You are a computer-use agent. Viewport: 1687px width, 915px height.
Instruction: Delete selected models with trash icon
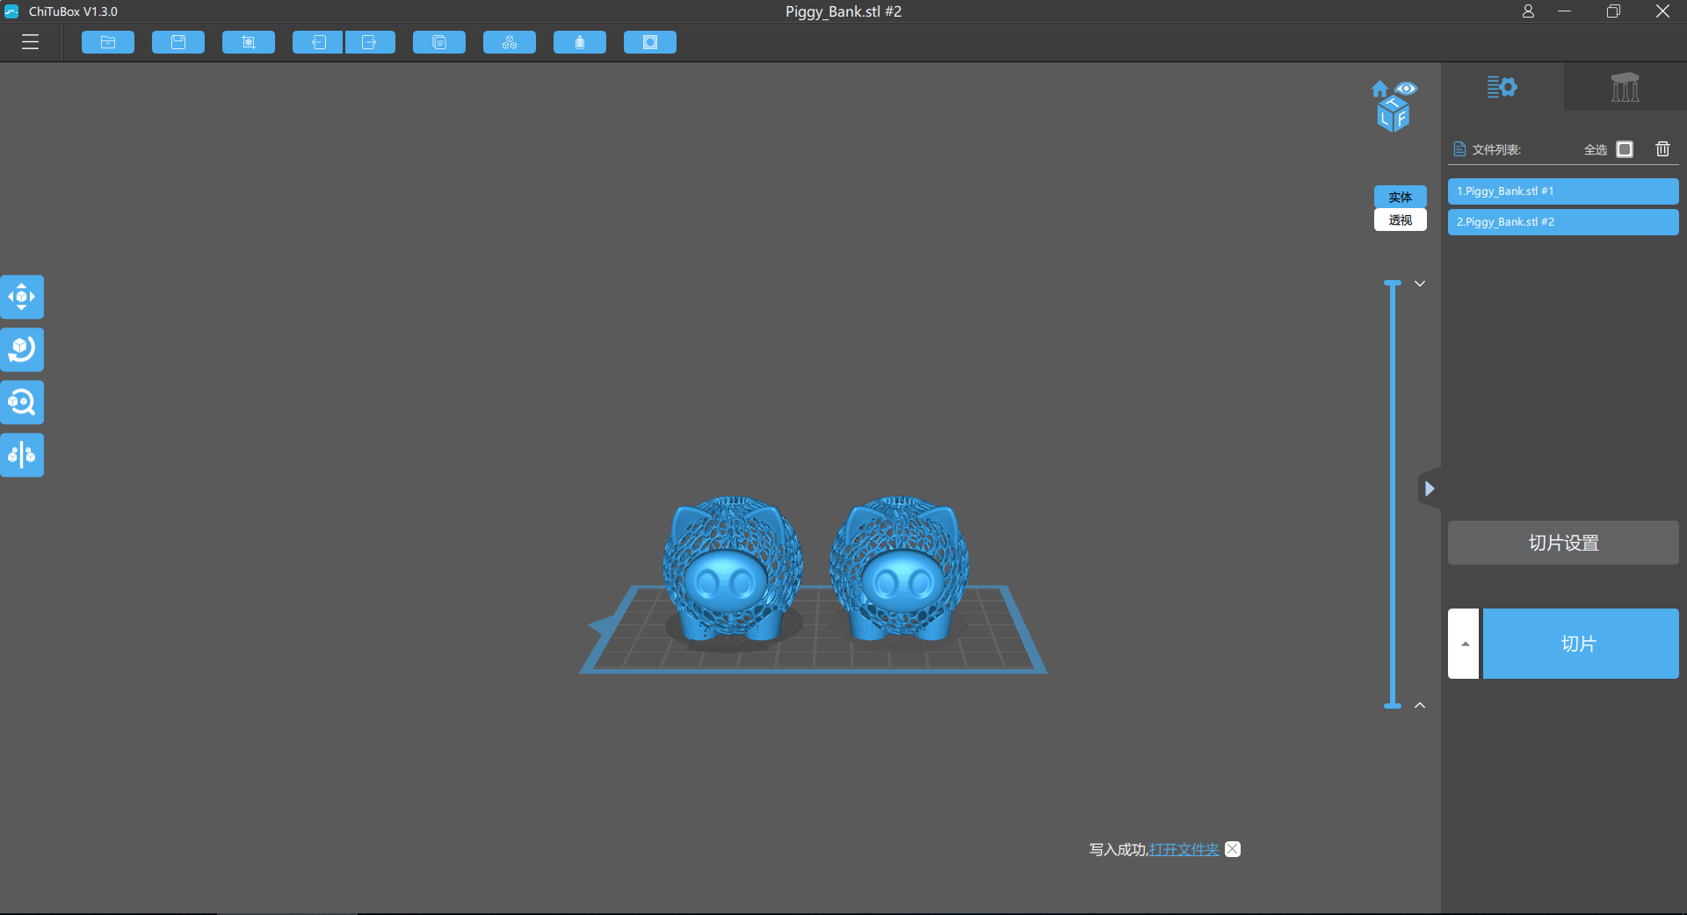point(1662,149)
